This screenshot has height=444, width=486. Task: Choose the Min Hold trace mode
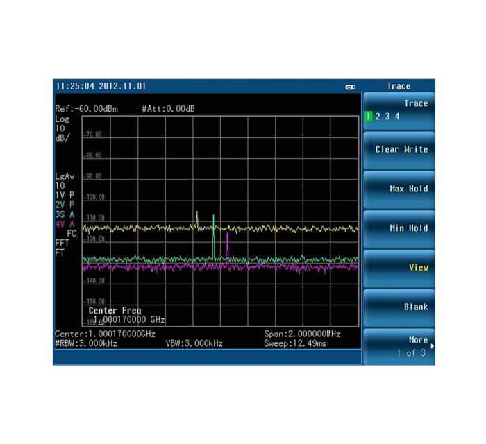click(399, 228)
